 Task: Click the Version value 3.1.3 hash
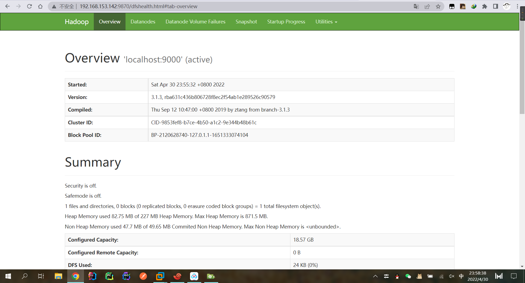coord(213,97)
